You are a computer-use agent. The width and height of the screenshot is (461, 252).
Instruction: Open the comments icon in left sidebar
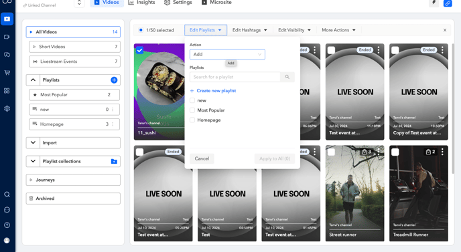(x=7, y=55)
